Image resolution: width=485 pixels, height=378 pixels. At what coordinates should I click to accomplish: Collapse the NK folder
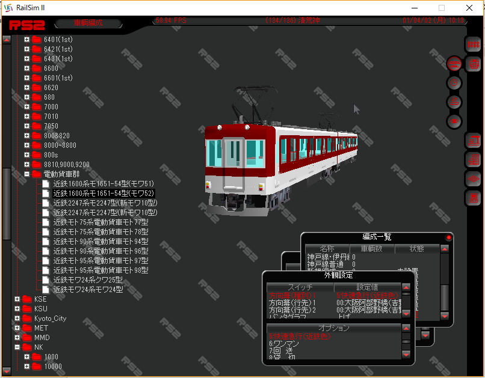[17, 347]
